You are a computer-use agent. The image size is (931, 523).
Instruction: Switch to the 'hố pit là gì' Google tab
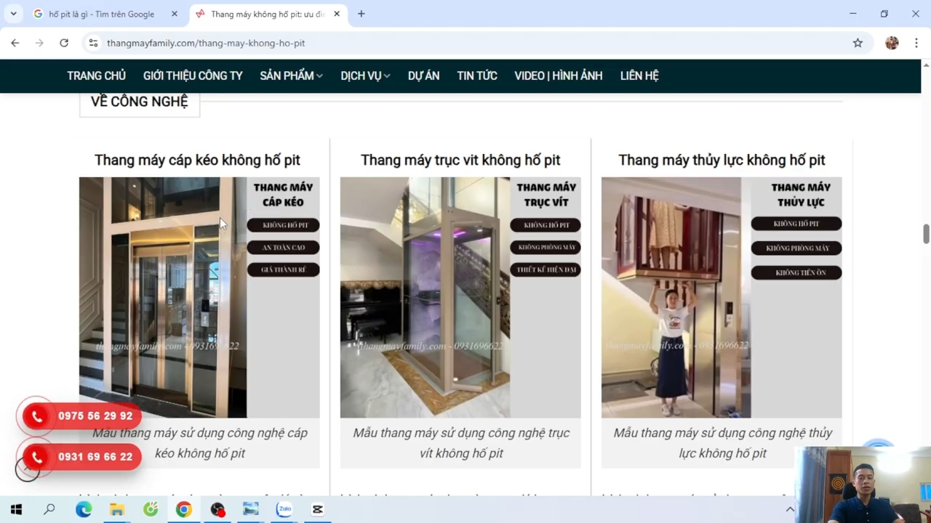tap(101, 14)
